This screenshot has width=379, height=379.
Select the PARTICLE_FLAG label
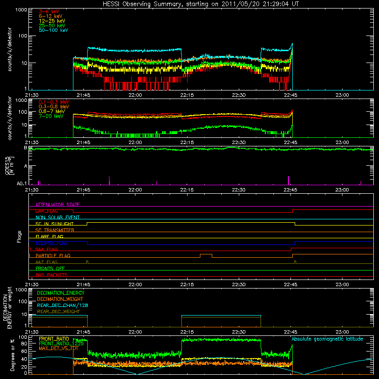(x=53, y=255)
